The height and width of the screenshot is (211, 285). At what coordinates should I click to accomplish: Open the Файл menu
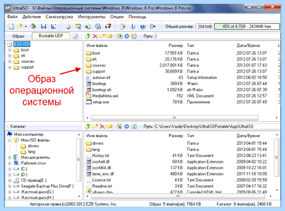click(12, 17)
